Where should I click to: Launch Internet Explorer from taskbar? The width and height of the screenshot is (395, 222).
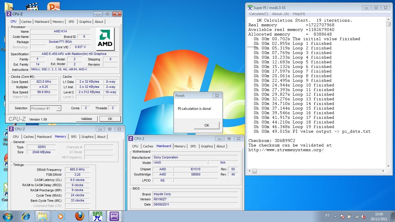click(26, 216)
